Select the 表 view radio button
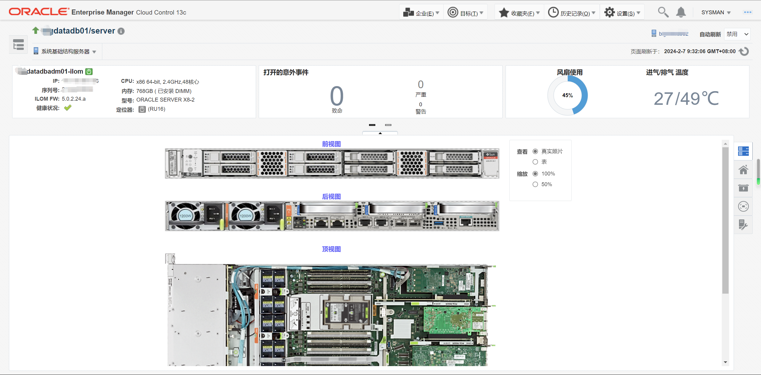Image resolution: width=761 pixels, height=375 pixels. pos(535,162)
